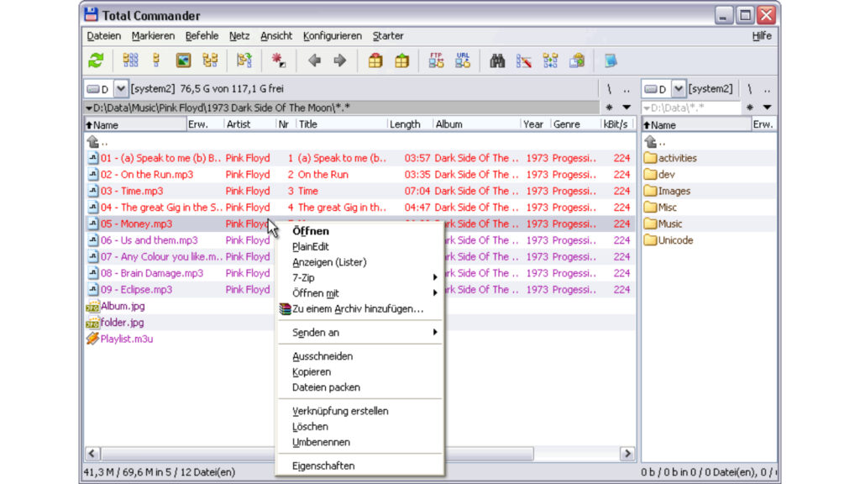Click the multi-rename tool icon

click(x=524, y=60)
